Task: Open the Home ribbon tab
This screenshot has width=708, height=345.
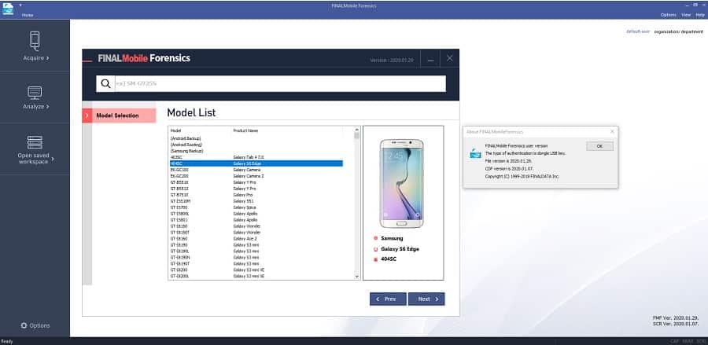Action: [x=28, y=15]
